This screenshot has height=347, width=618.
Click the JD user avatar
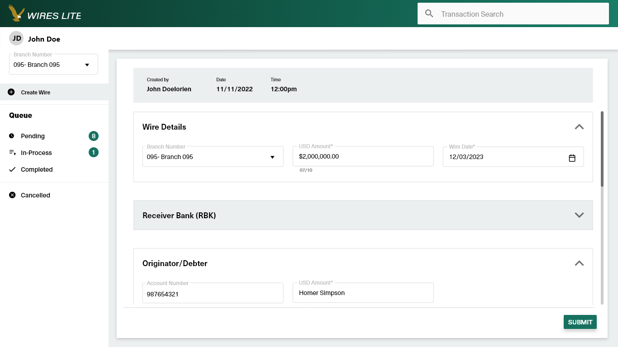(x=17, y=39)
